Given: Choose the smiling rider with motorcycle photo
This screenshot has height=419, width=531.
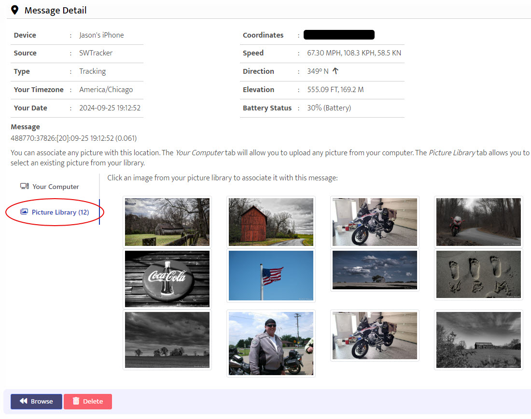Looking at the screenshot, I should pos(271,343).
